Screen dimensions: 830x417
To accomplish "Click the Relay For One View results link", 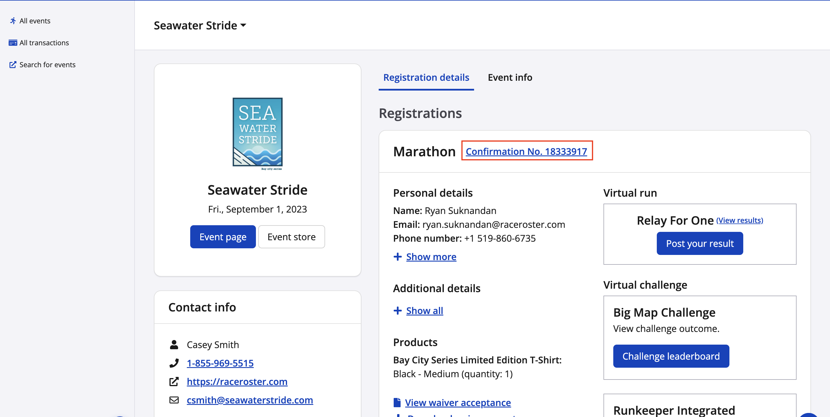I will tap(740, 220).
